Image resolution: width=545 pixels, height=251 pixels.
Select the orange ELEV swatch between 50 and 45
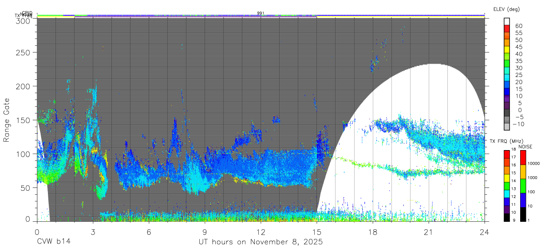click(x=507, y=43)
